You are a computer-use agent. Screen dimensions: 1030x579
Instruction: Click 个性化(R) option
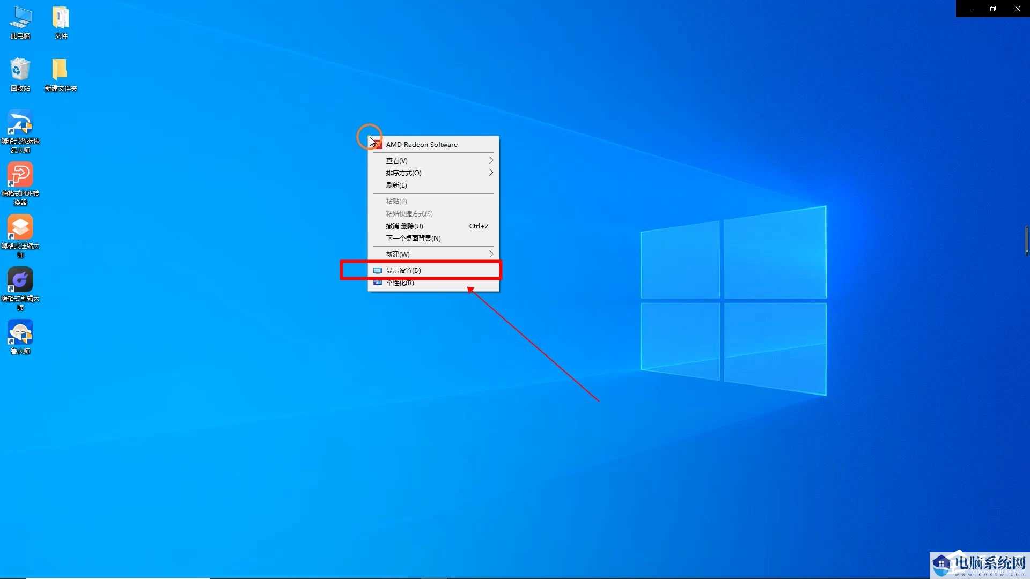pyautogui.click(x=400, y=283)
